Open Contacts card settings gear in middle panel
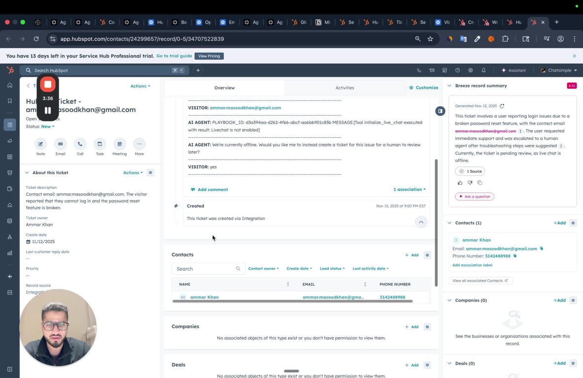The height and width of the screenshot is (378, 583). click(427, 255)
